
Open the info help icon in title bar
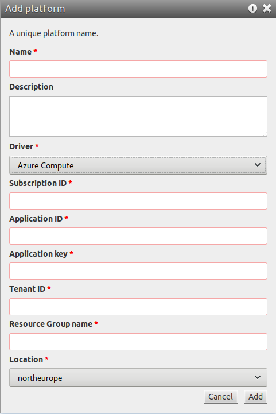252,9
